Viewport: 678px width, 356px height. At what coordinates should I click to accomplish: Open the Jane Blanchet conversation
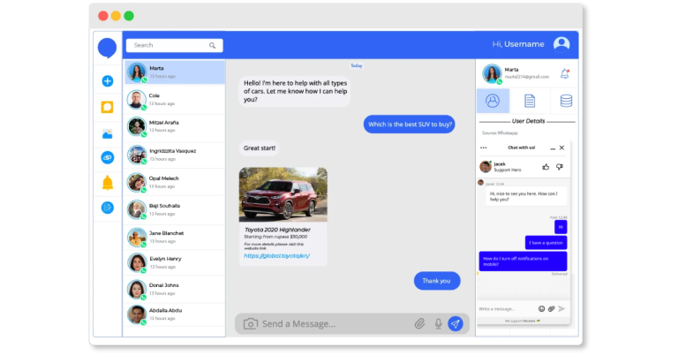(174, 237)
